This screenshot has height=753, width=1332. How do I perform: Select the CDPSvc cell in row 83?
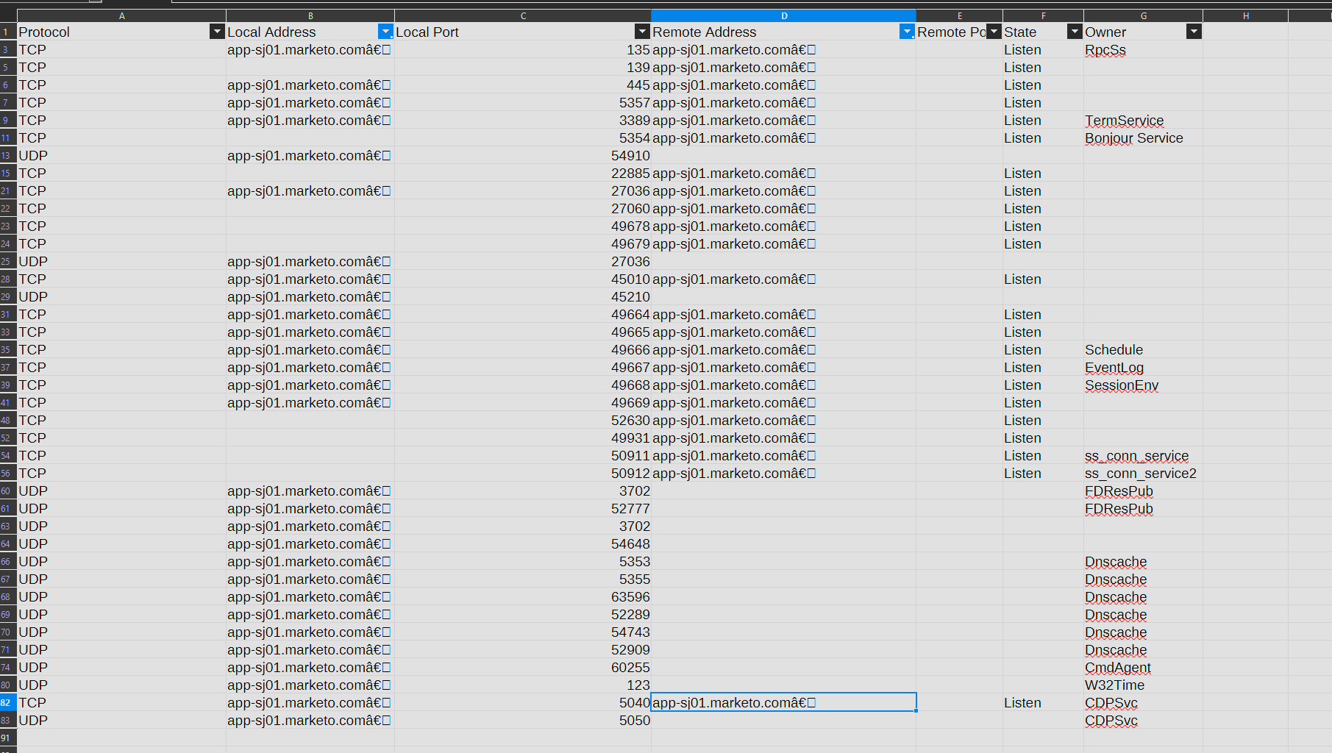pos(1143,721)
